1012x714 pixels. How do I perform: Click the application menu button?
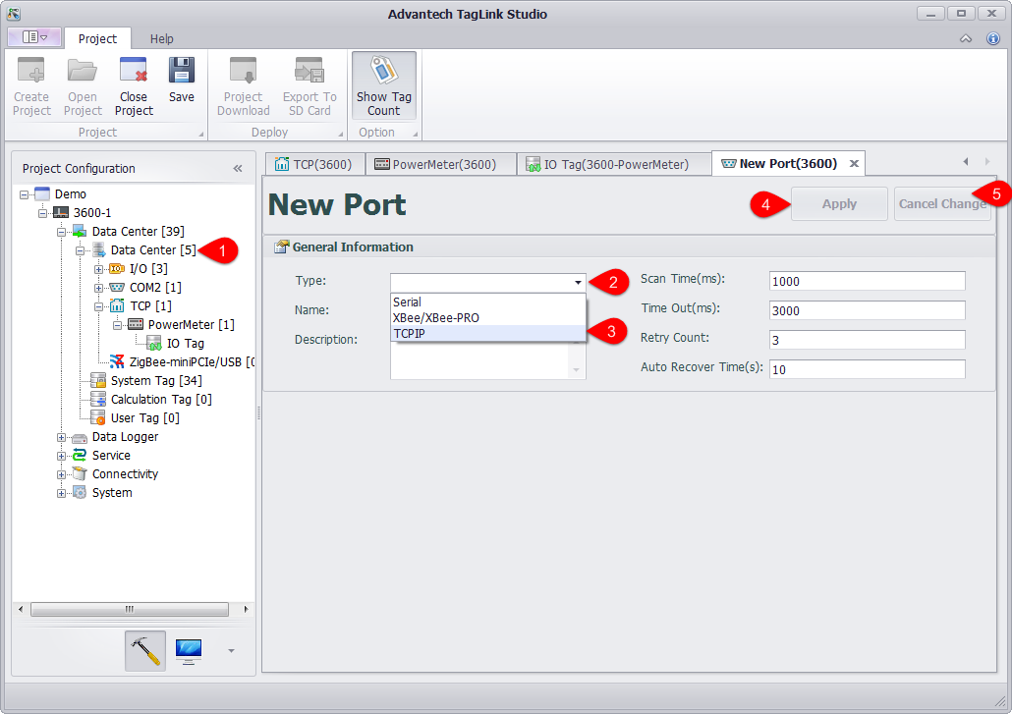point(34,37)
